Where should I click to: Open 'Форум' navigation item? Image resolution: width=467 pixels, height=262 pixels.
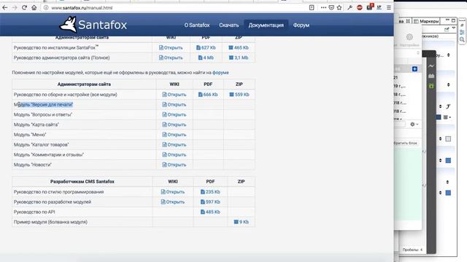[301, 25]
